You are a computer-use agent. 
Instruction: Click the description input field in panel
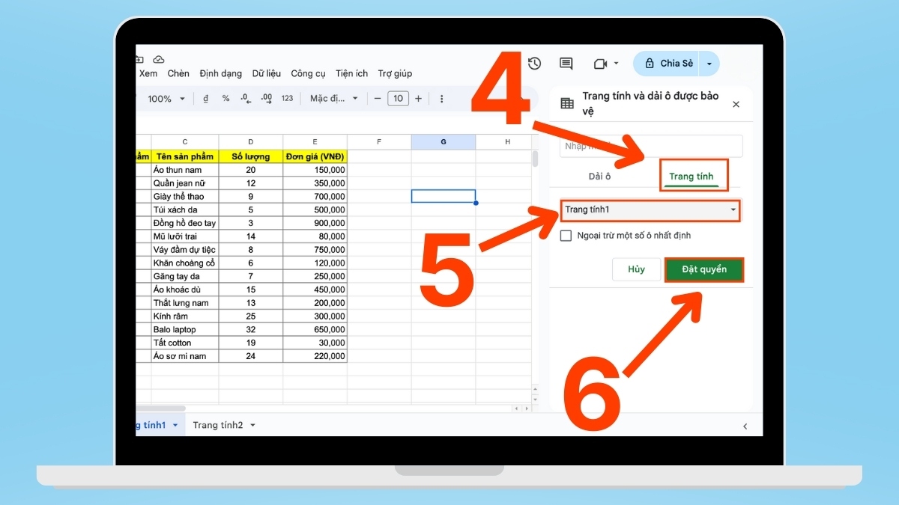651,146
